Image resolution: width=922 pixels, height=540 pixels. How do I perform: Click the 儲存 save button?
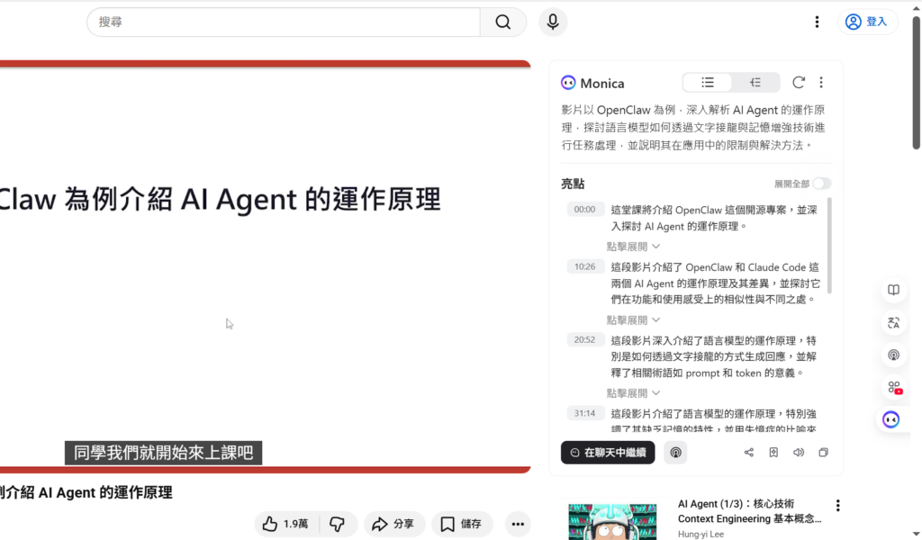(x=462, y=524)
